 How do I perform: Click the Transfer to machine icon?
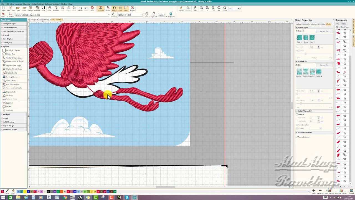click(114, 15)
